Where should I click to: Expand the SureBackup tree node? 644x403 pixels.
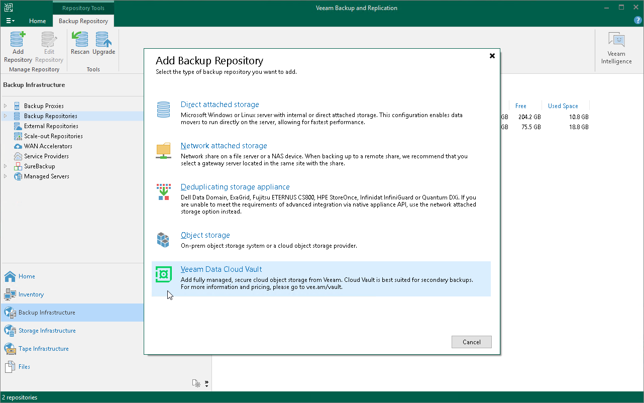6,166
